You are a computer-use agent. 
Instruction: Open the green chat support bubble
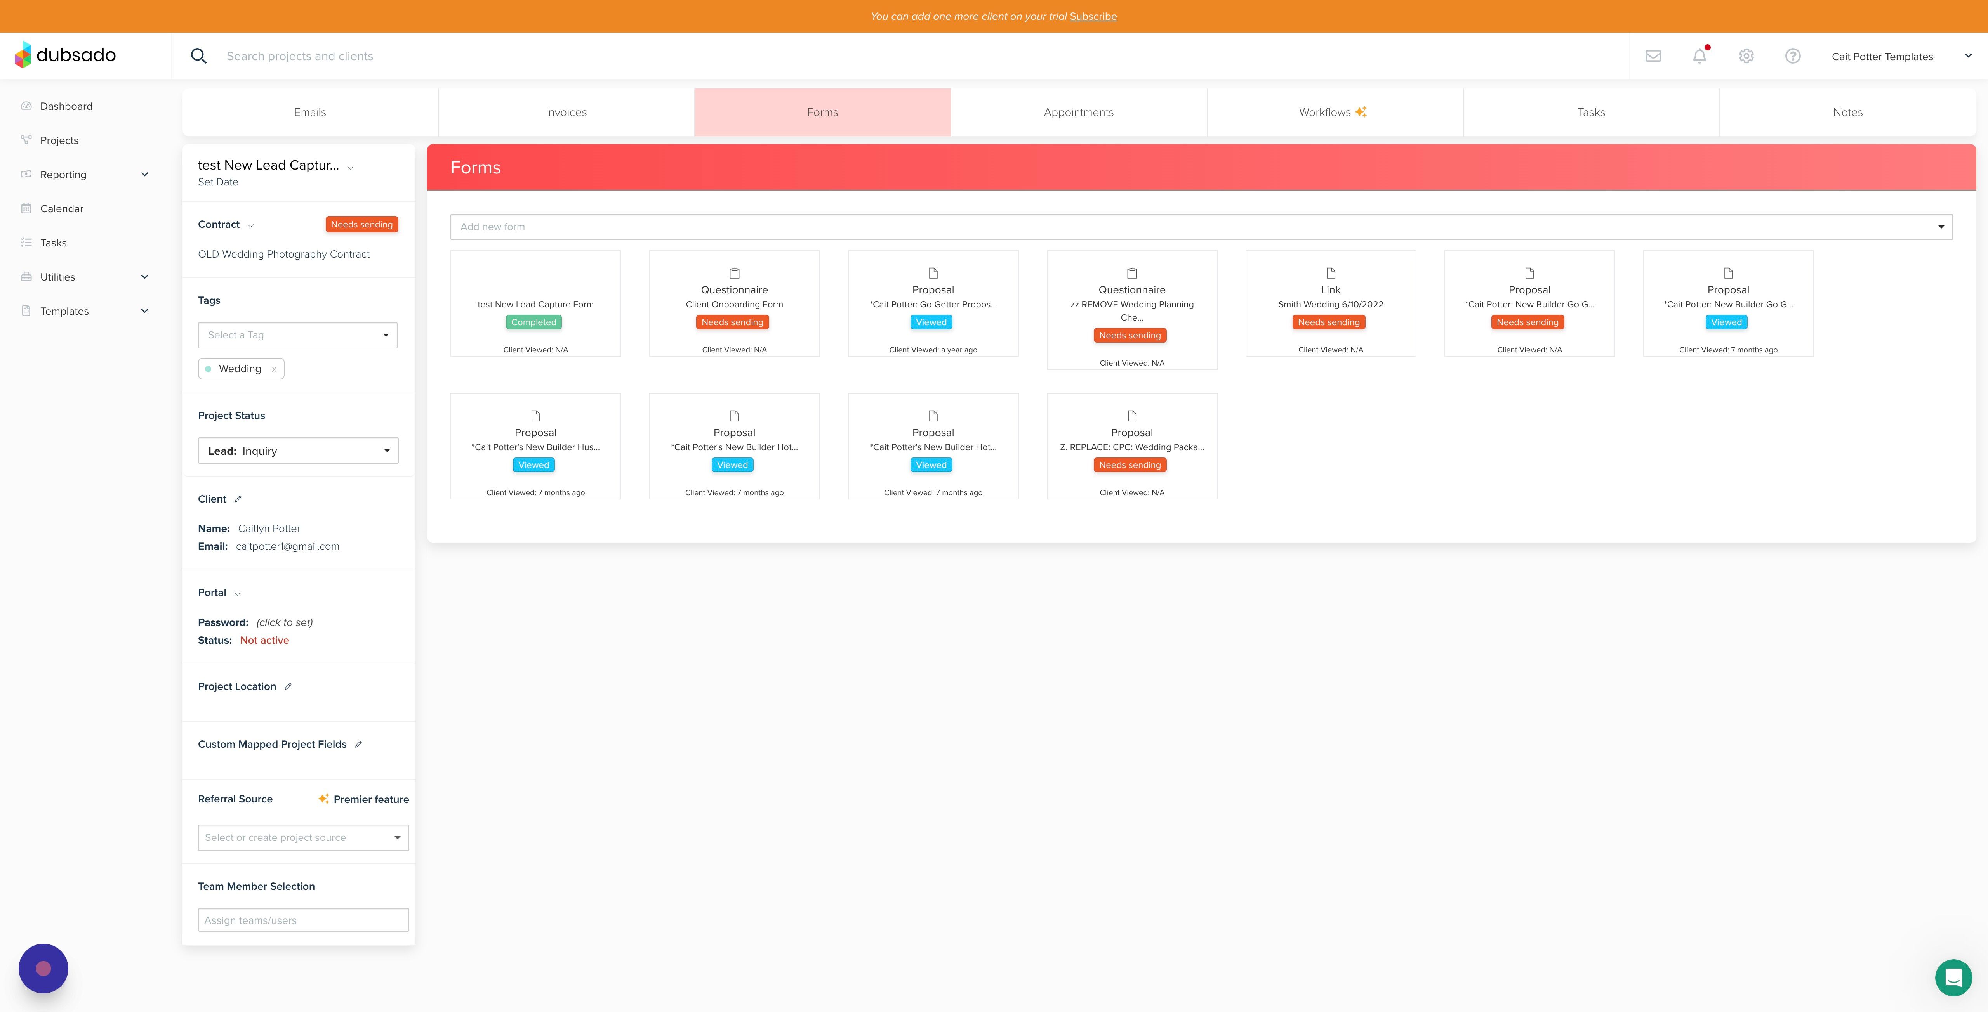(x=1953, y=977)
